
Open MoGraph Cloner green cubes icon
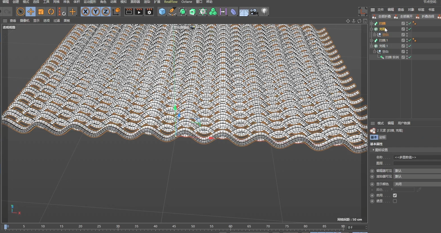[x=213, y=12]
